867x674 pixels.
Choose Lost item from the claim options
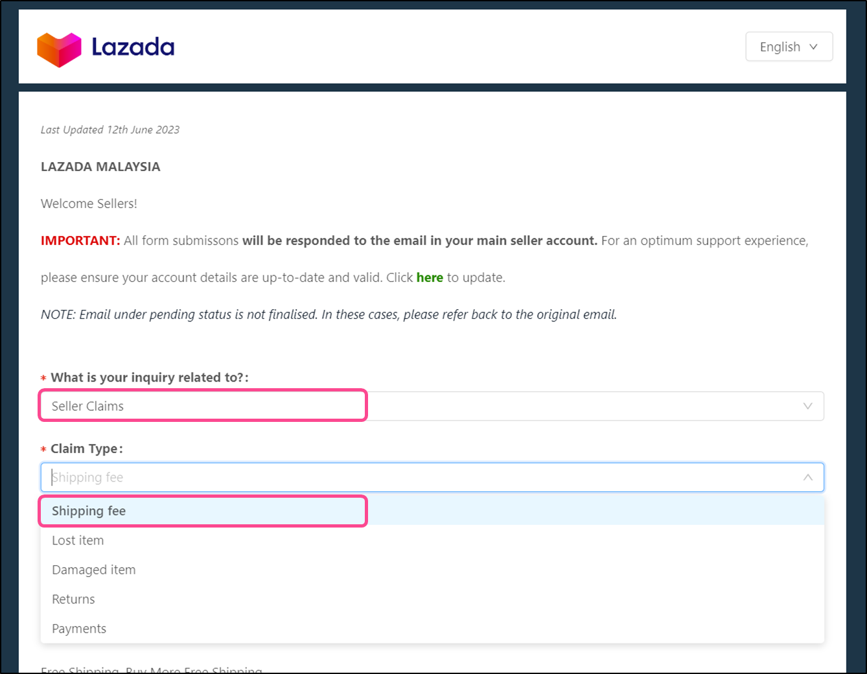coord(78,540)
